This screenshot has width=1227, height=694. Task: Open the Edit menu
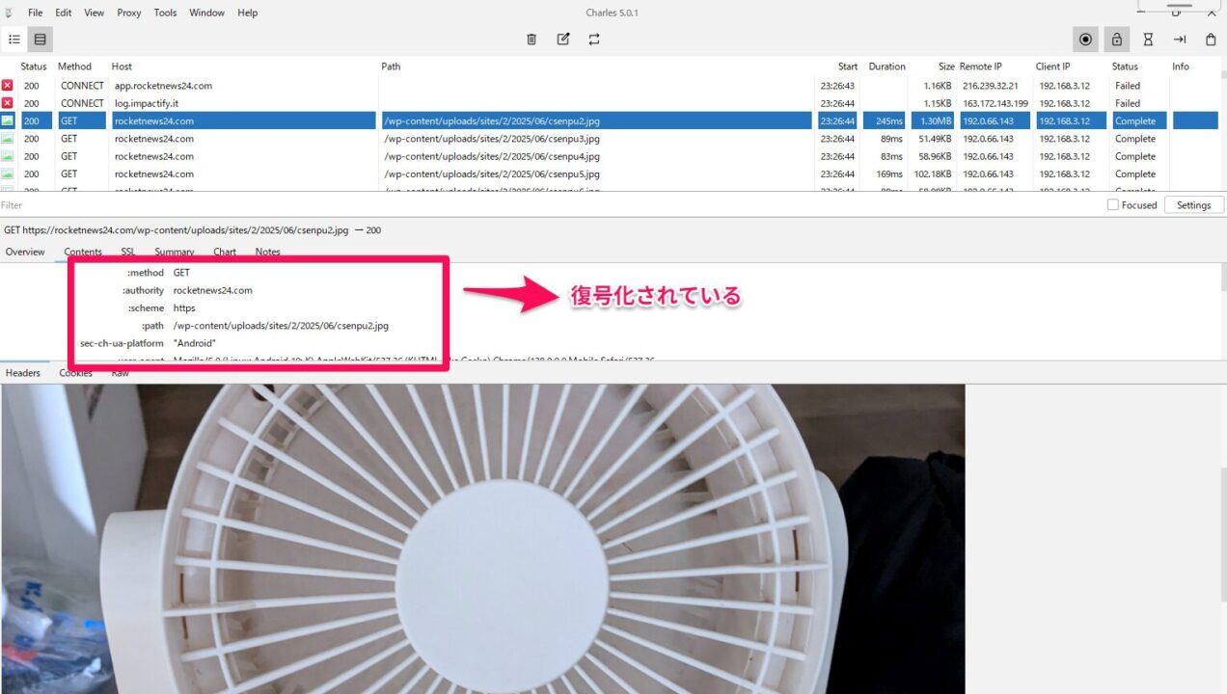64,13
